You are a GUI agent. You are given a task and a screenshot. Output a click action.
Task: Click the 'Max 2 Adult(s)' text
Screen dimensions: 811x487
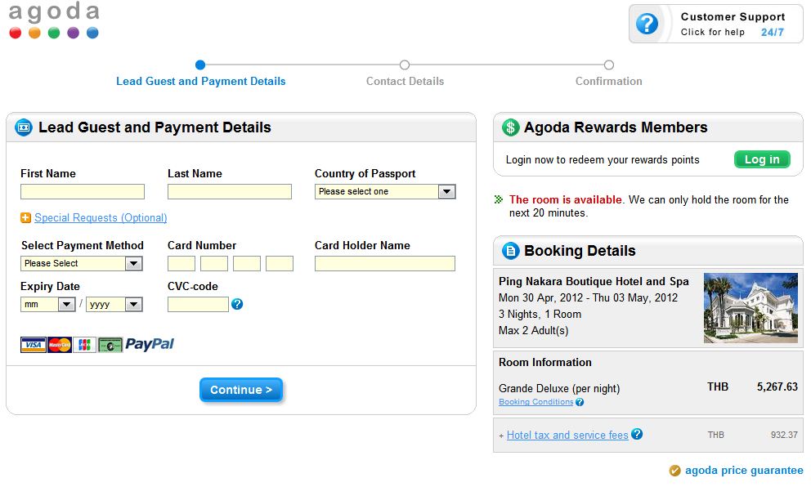[533, 330]
